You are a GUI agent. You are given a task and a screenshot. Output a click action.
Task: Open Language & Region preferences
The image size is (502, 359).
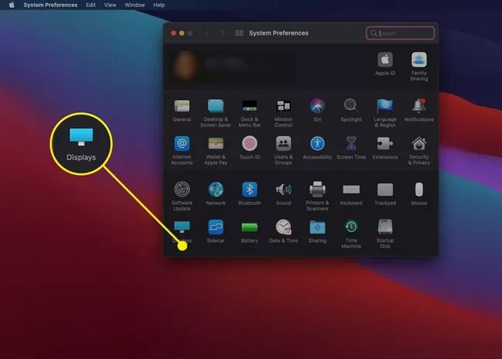[x=385, y=113]
